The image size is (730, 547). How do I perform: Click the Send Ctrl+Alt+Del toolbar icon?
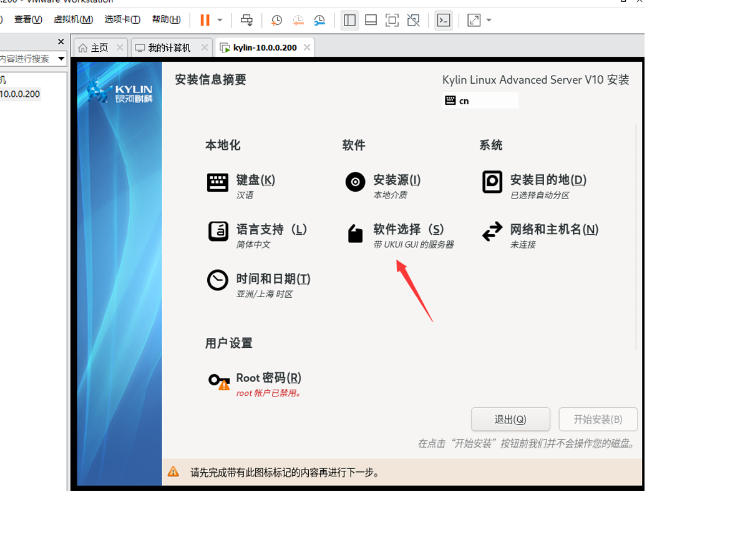coord(246,20)
